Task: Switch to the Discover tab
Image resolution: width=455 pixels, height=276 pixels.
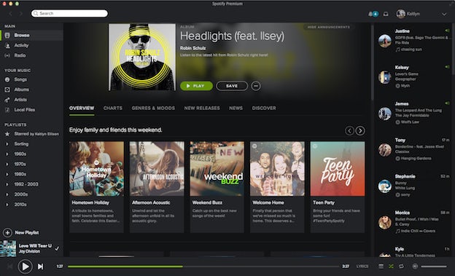Action: pos(264,108)
